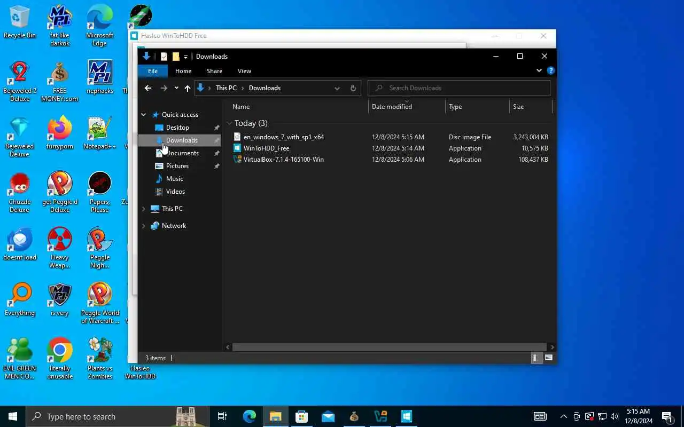Open the View ribbon tab
The width and height of the screenshot is (684, 427).
[244, 71]
